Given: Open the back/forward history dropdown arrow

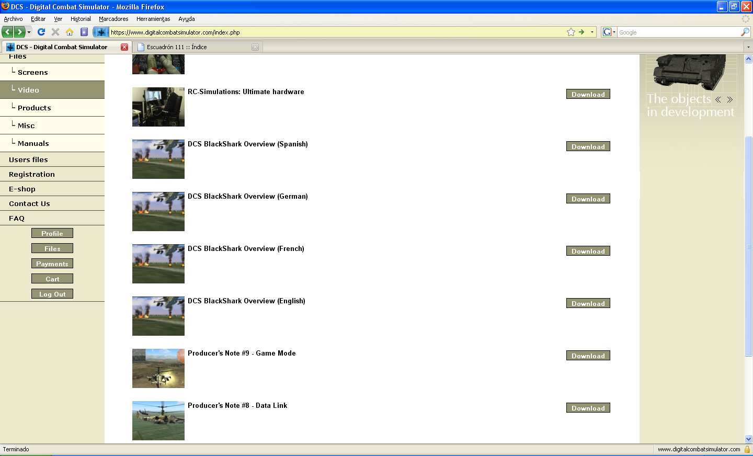Looking at the screenshot, I should [x=29, y=32].
